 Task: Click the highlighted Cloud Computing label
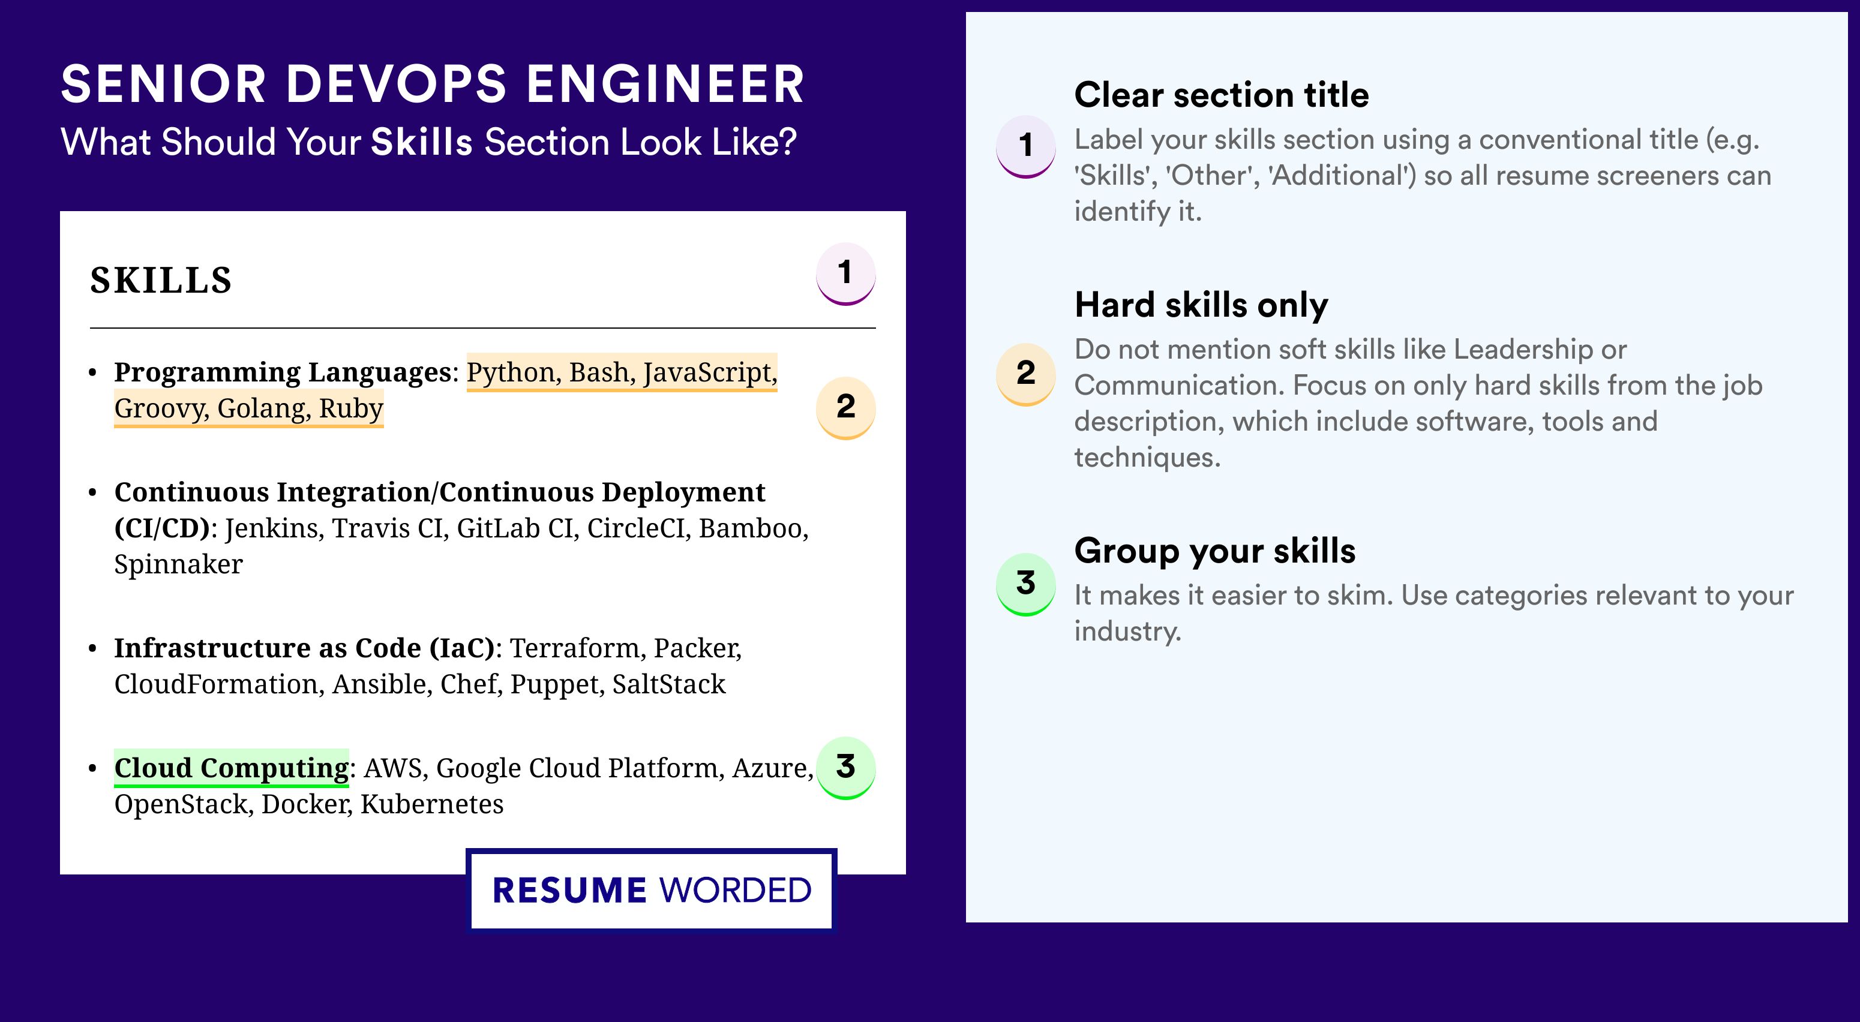tap(231, 768)
